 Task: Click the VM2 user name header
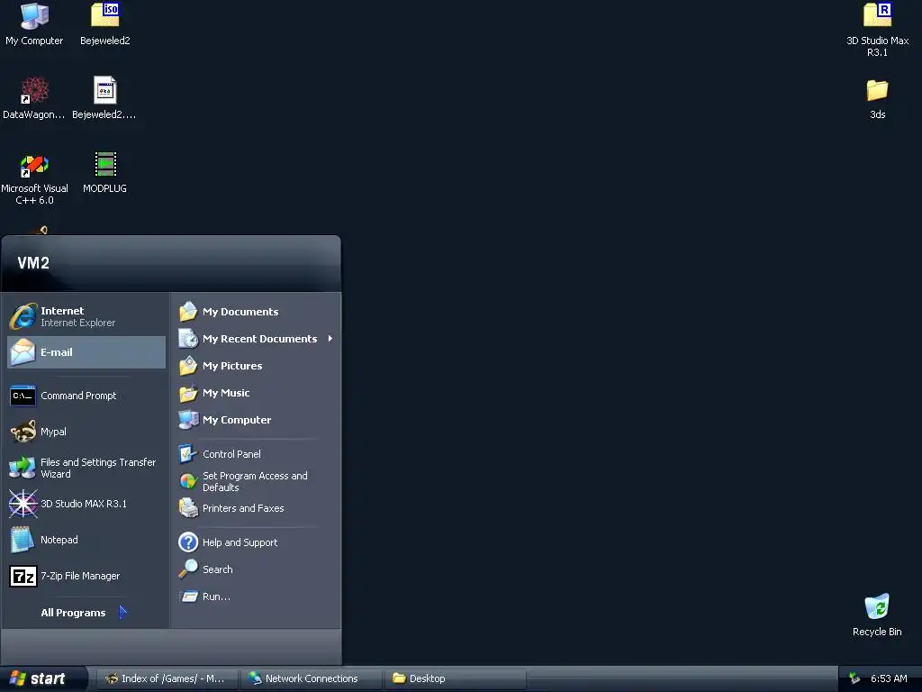(x=33, y=263)
